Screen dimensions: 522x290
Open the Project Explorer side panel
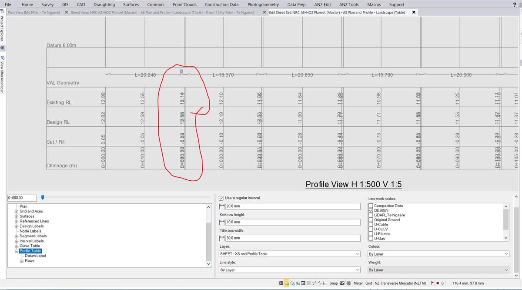point(2,29)
